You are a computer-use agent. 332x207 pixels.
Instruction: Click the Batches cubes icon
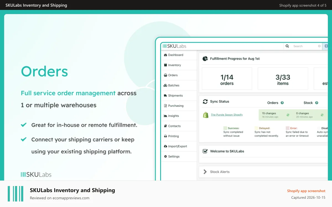(165, 85)
